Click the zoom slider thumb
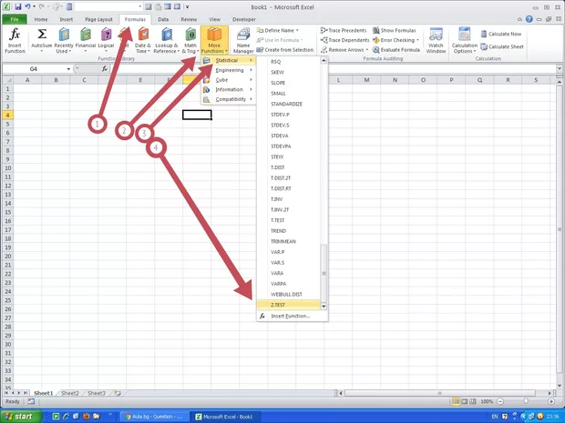 pos(526,401)
